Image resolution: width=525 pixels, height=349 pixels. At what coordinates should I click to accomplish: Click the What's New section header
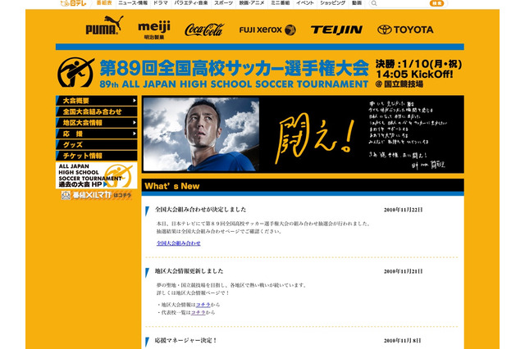(x=303, y=186)
